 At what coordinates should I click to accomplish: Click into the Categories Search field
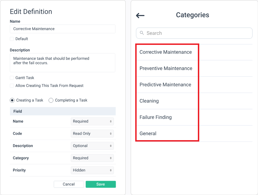pyautogui.click(x=197, y=33)
